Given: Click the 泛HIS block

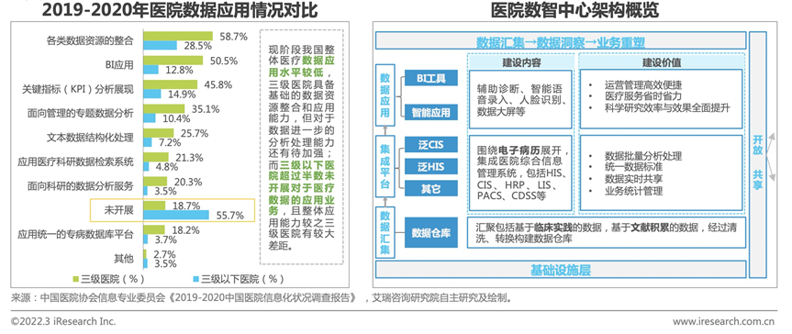Looking at the screenshot, I should click(x=430, y=166).
